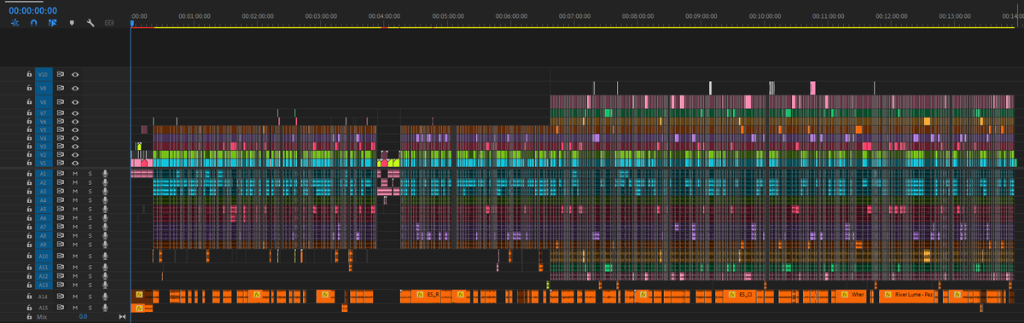This screenshot has width=1024, height=323.
Task: Solo audio track A11
Action: pyautogui.click(x=90, y=267)
